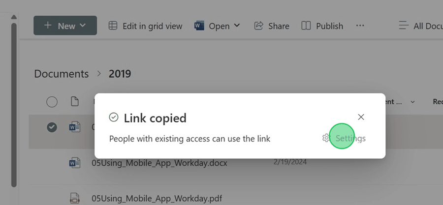This screenshot has width=443, height=205.
Task: Click Word icon of 05Using_Mobile_App_Workday.docx
Action: click(x=75, y=163)
